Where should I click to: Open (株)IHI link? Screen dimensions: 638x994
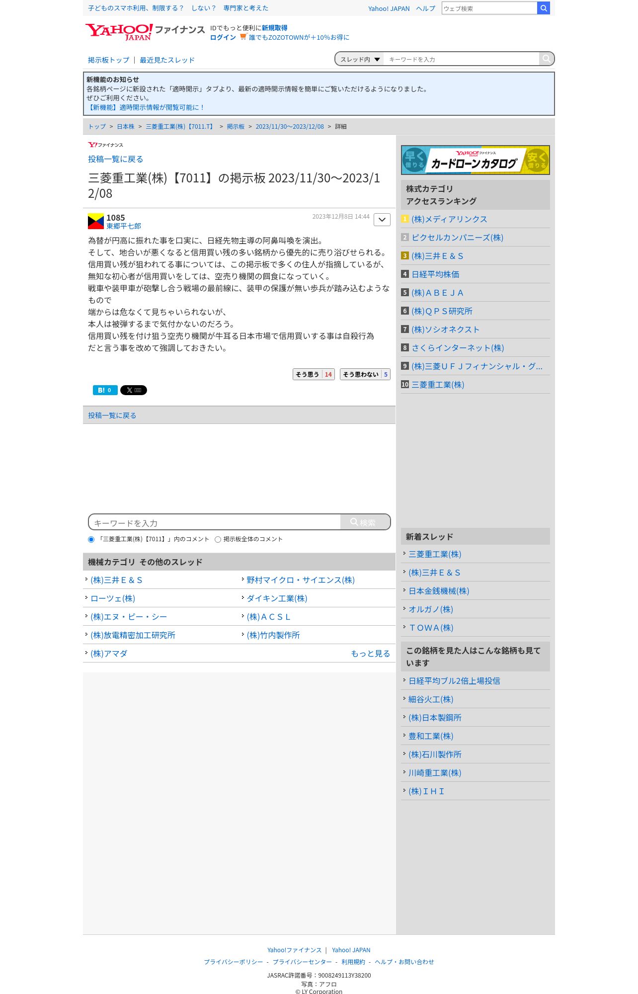(426, 791)
